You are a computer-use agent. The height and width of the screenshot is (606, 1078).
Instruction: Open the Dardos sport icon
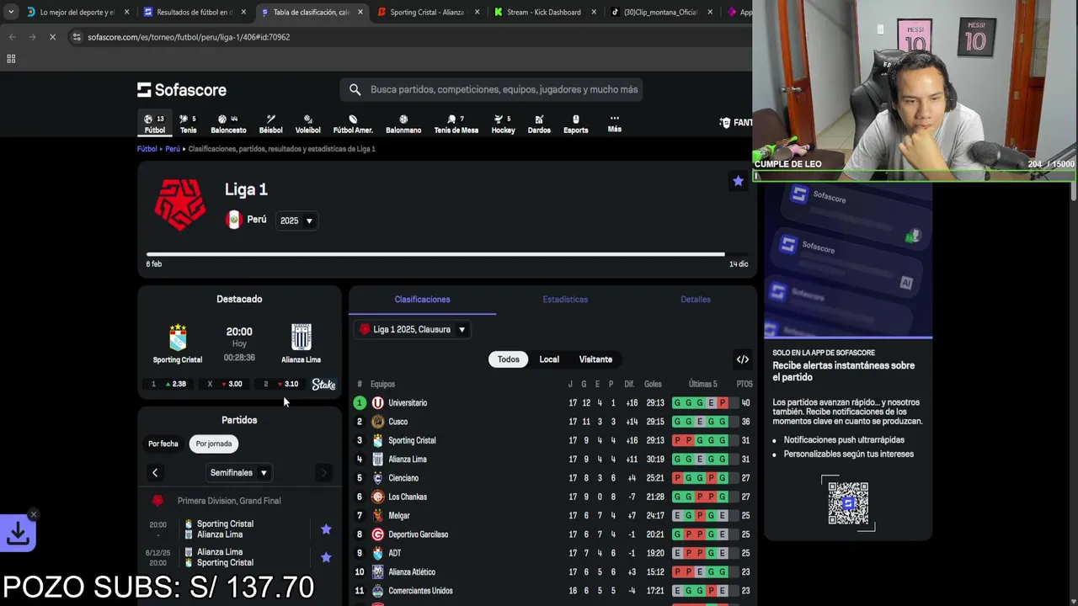coord(539,124)
